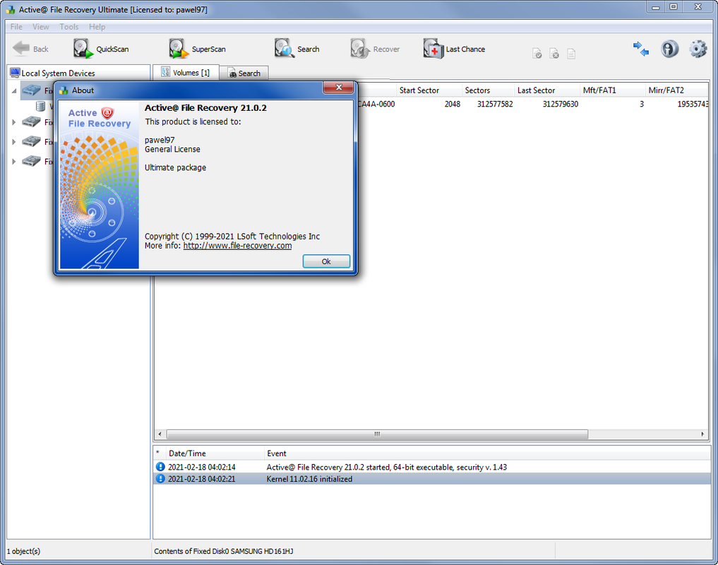The height and width of the screenshot is (565, 718).
Task: Click the '1 object(s)' status bar text
Action: pos(23,551)
